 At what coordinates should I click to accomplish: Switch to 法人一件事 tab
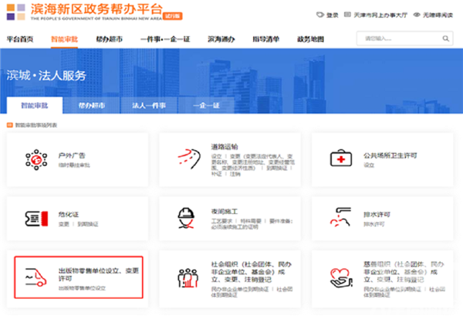149,105
